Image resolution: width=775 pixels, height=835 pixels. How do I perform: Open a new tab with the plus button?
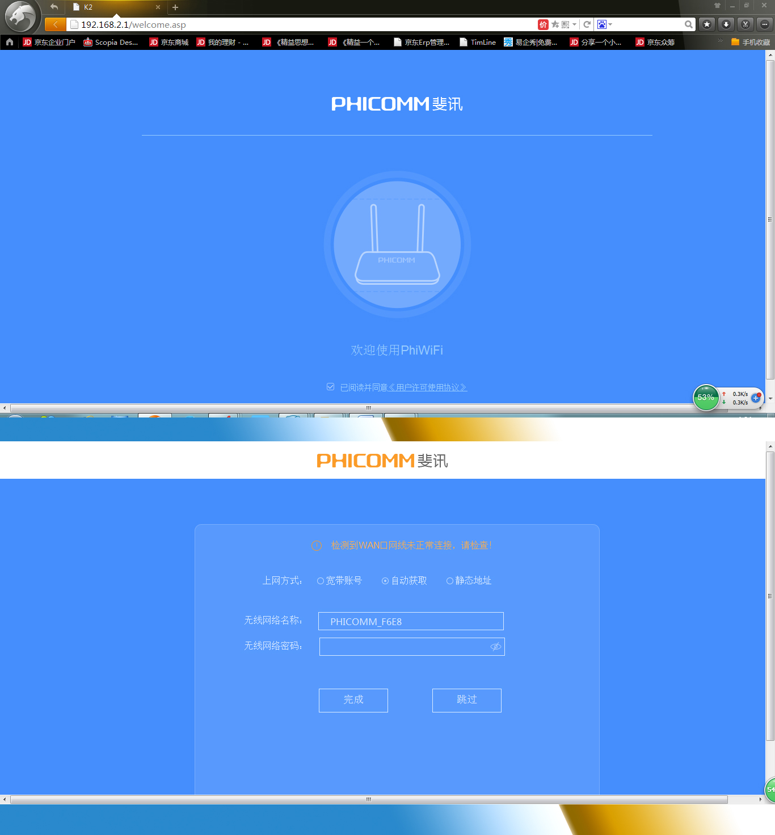point(175,7)
